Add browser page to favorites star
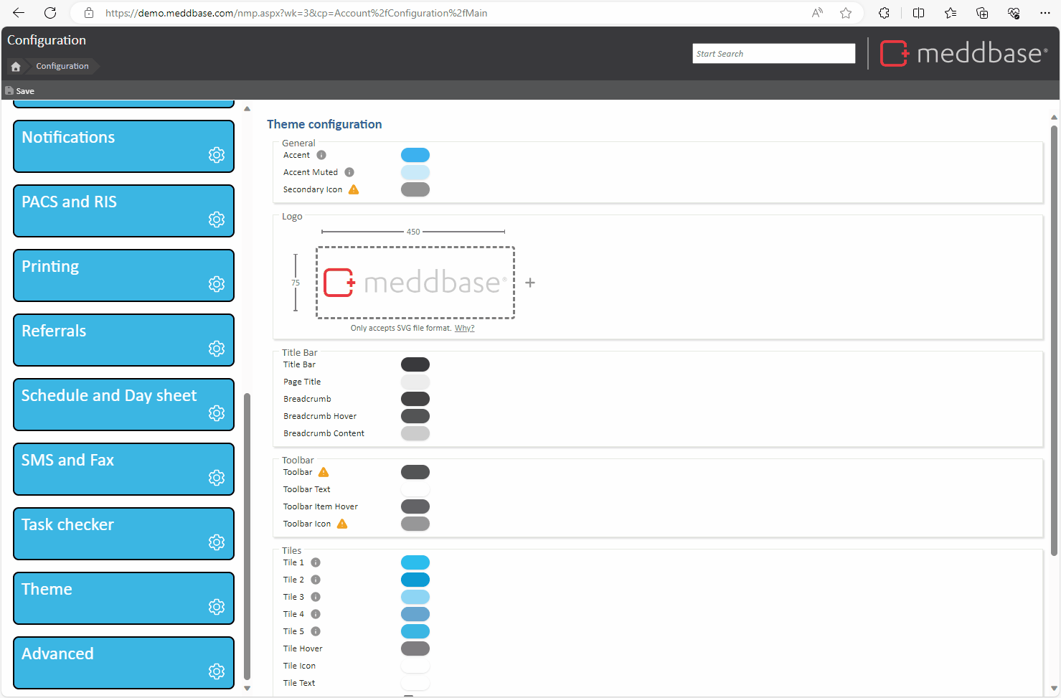 point(846,13)
